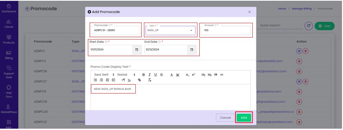Open Products in the sidebar
The image size is (343, 130).
9,39
